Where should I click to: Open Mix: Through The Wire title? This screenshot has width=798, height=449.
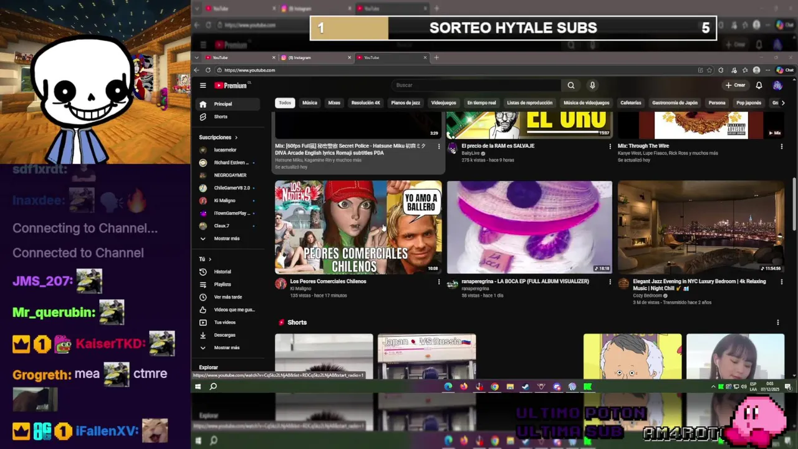click(x=643, y=146)
